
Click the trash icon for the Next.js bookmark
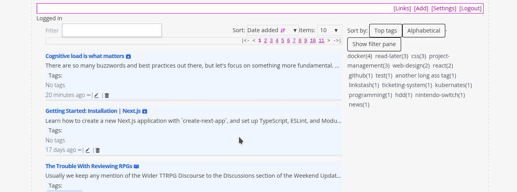(x=98, y=150)
